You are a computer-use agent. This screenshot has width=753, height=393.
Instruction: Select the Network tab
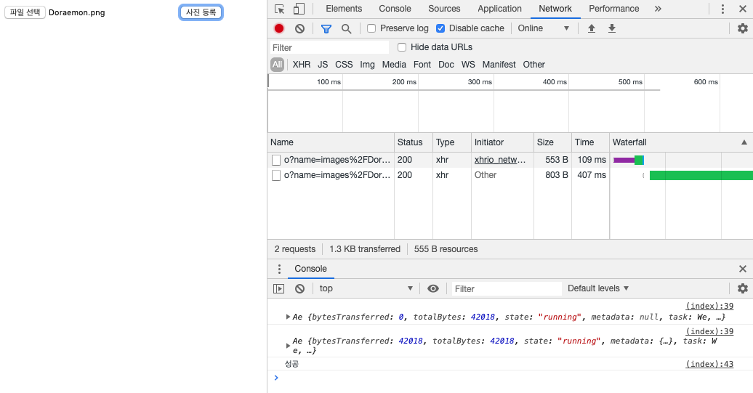click(x=555, y=9)
